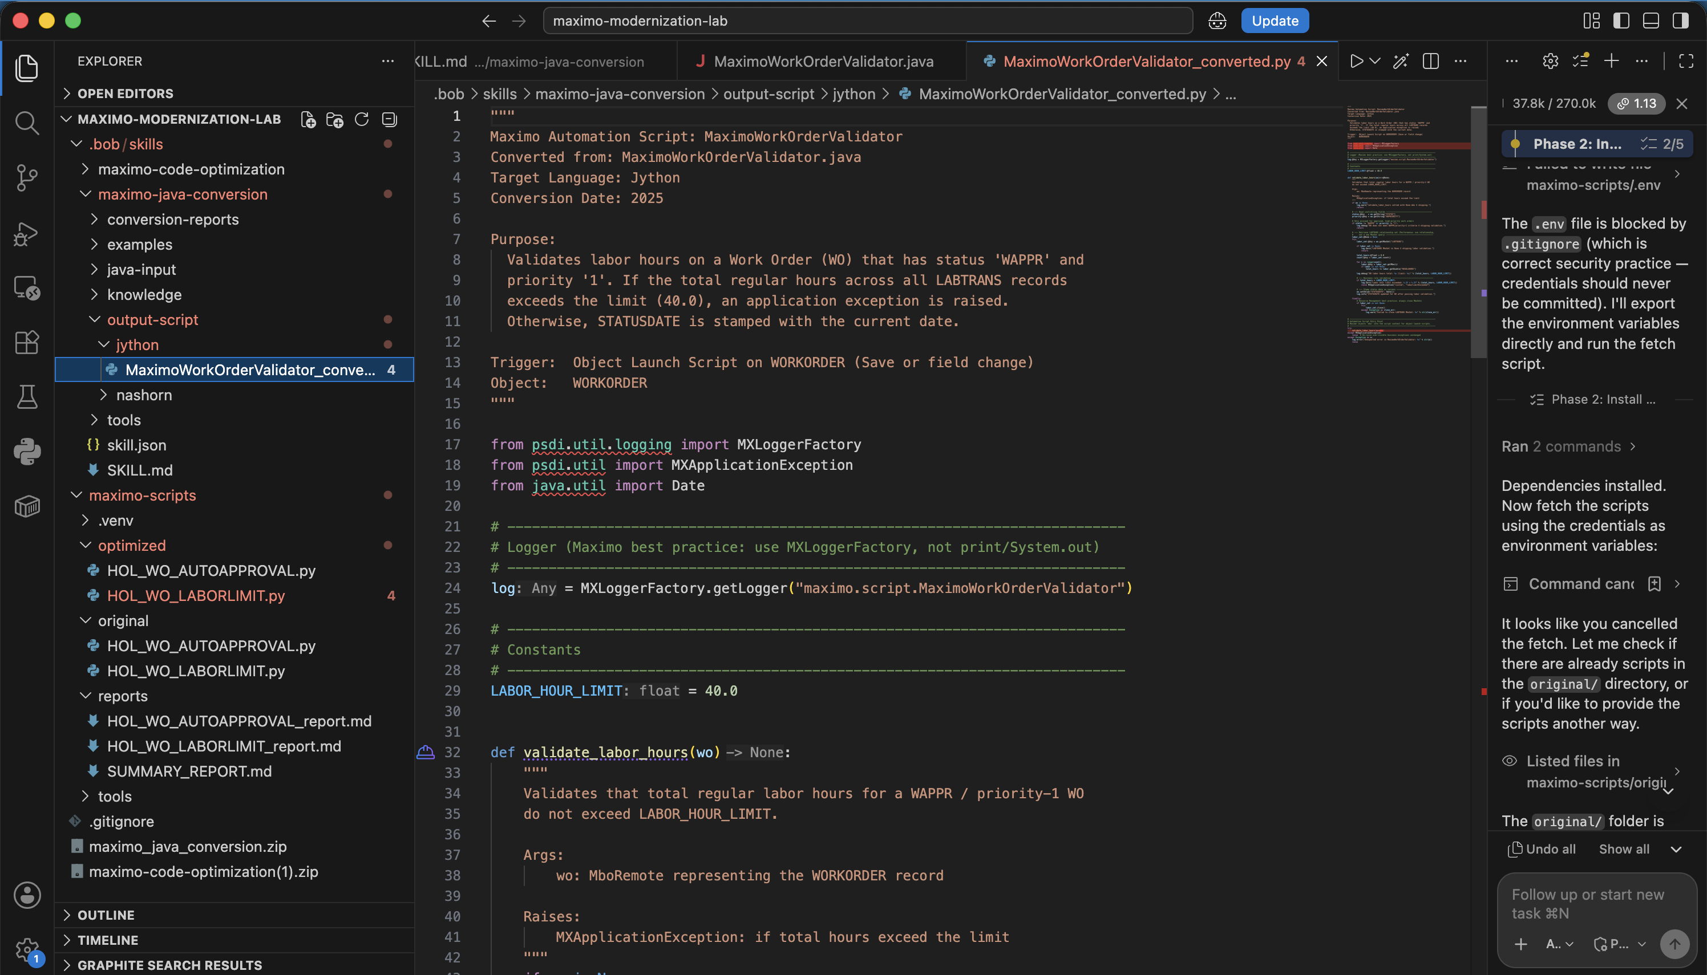
Task: Click New Folder icon in explorer header
Action: click(335, 119)
